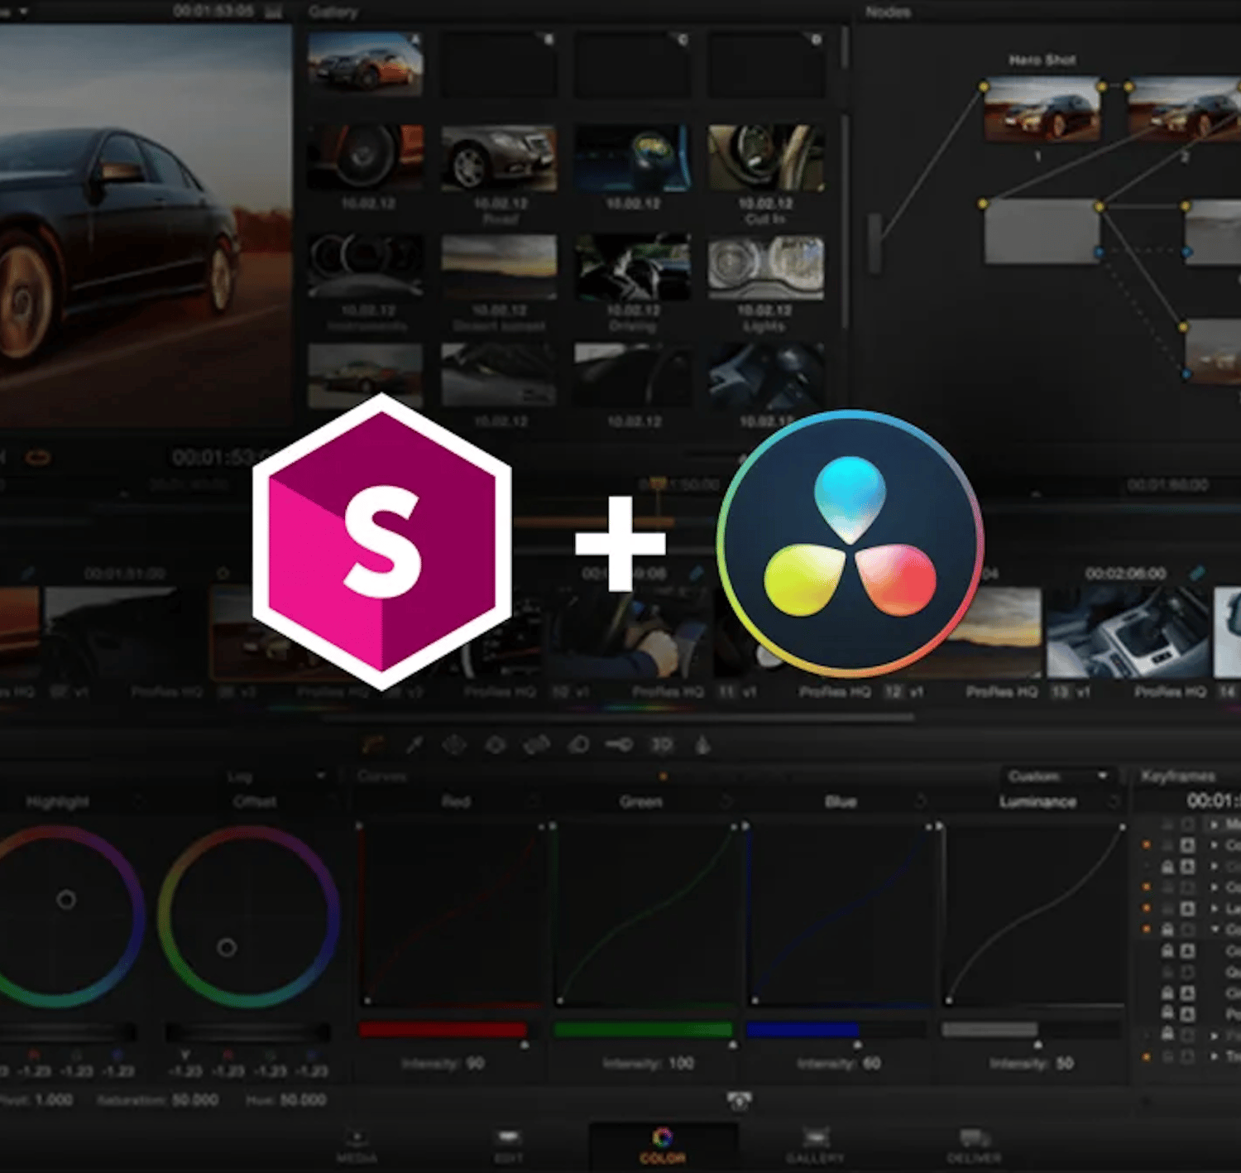Click the small icon below the curves panel
The width and height of the screenshot is (1241, 1173).
pyautogui.click(x=739, y=1100)
